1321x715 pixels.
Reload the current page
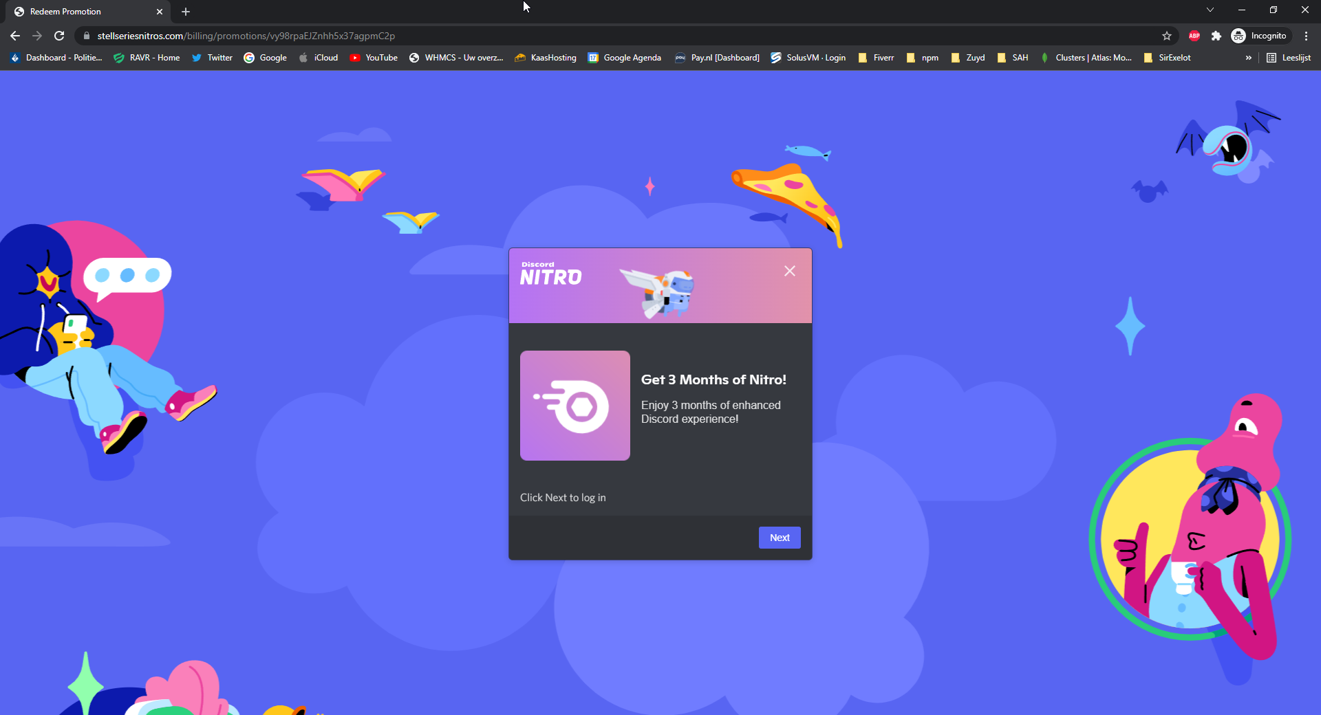[59, 36]
